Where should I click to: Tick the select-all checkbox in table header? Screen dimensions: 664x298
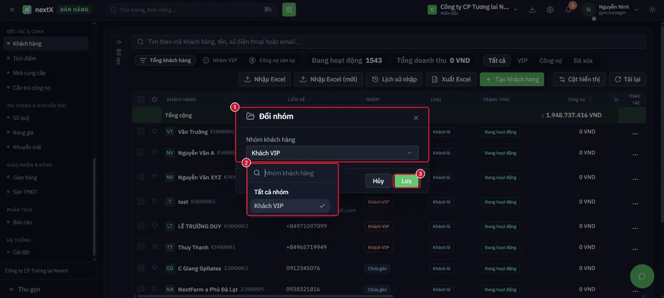coord(141,99)
